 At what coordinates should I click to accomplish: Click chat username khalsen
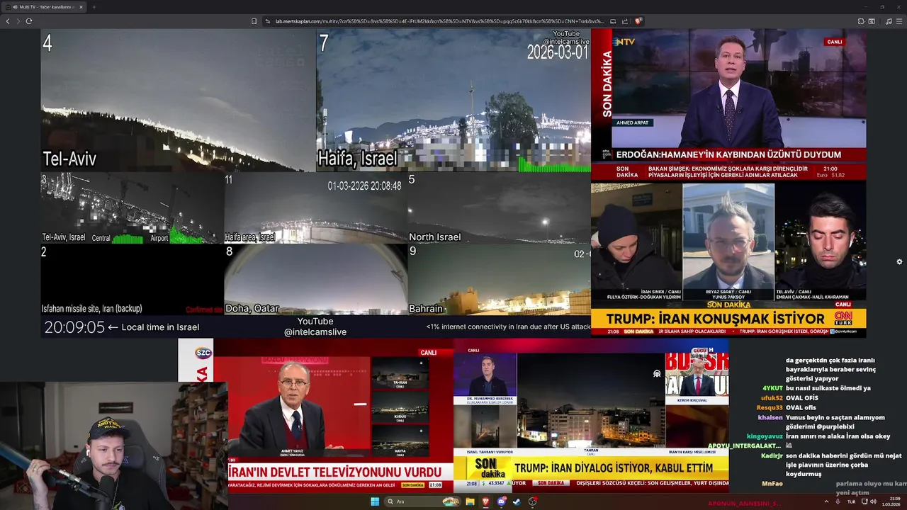click(x=770, y=417)
